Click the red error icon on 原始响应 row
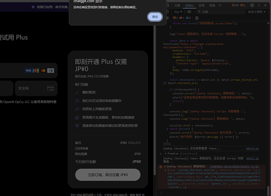Screen dimensions: 271x196 tap(161, 167)
